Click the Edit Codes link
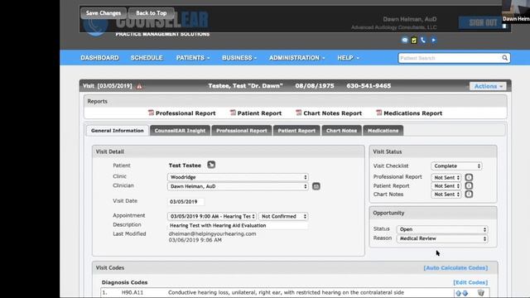Viewport: 530px width, 298px height. 470,282
